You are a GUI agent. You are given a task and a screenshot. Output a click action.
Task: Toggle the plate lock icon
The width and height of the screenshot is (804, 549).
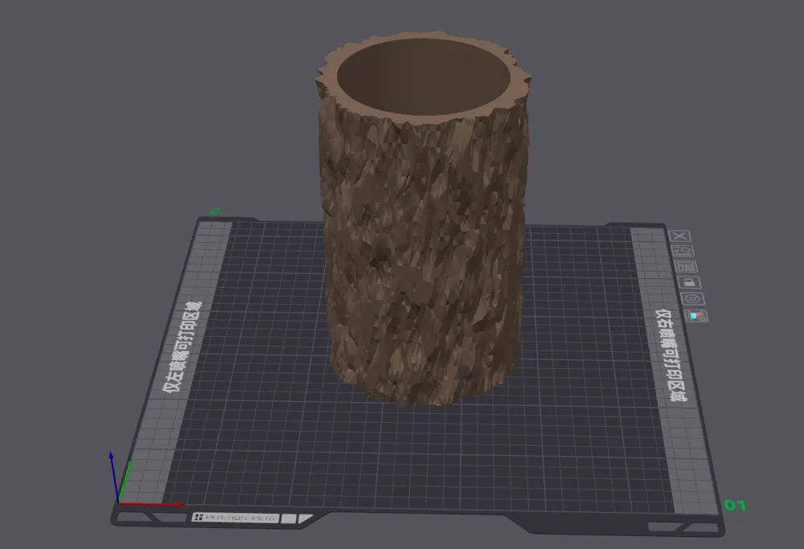[x=690, y=282]
